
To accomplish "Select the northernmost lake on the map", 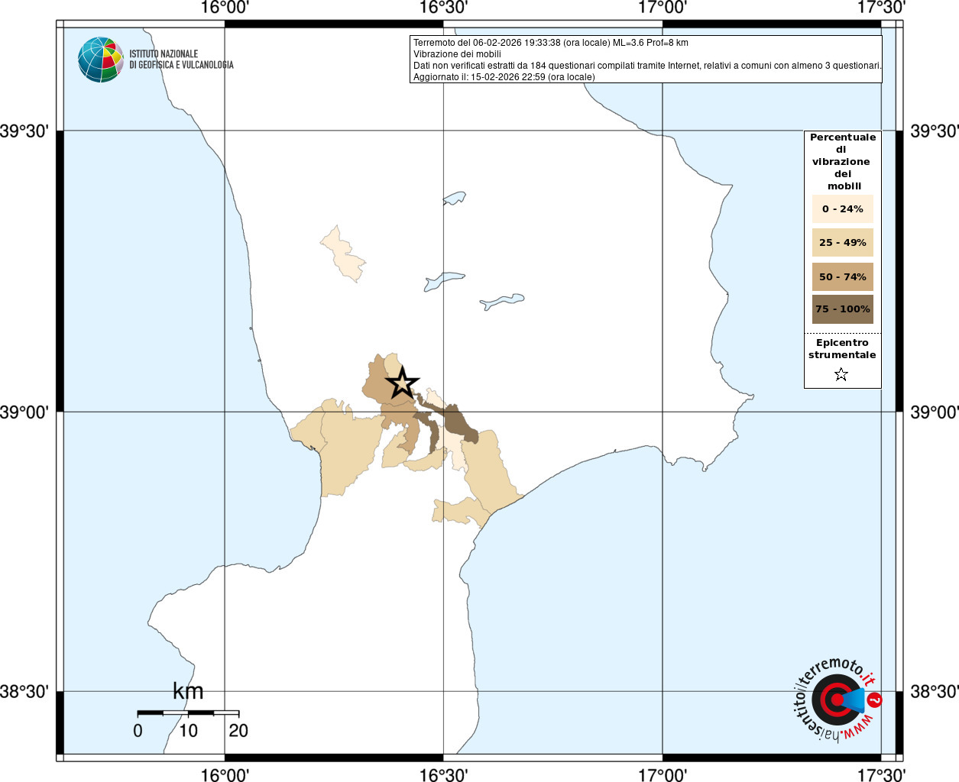I will [455, 199].
